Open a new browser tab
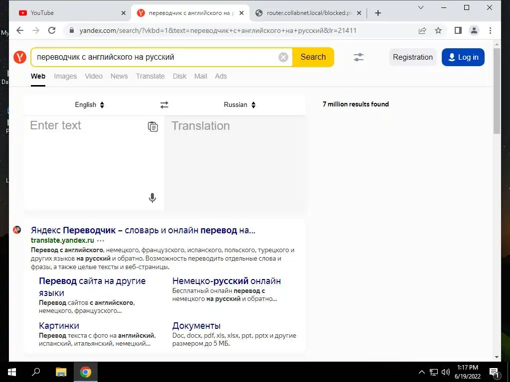 tap(378, 13)
